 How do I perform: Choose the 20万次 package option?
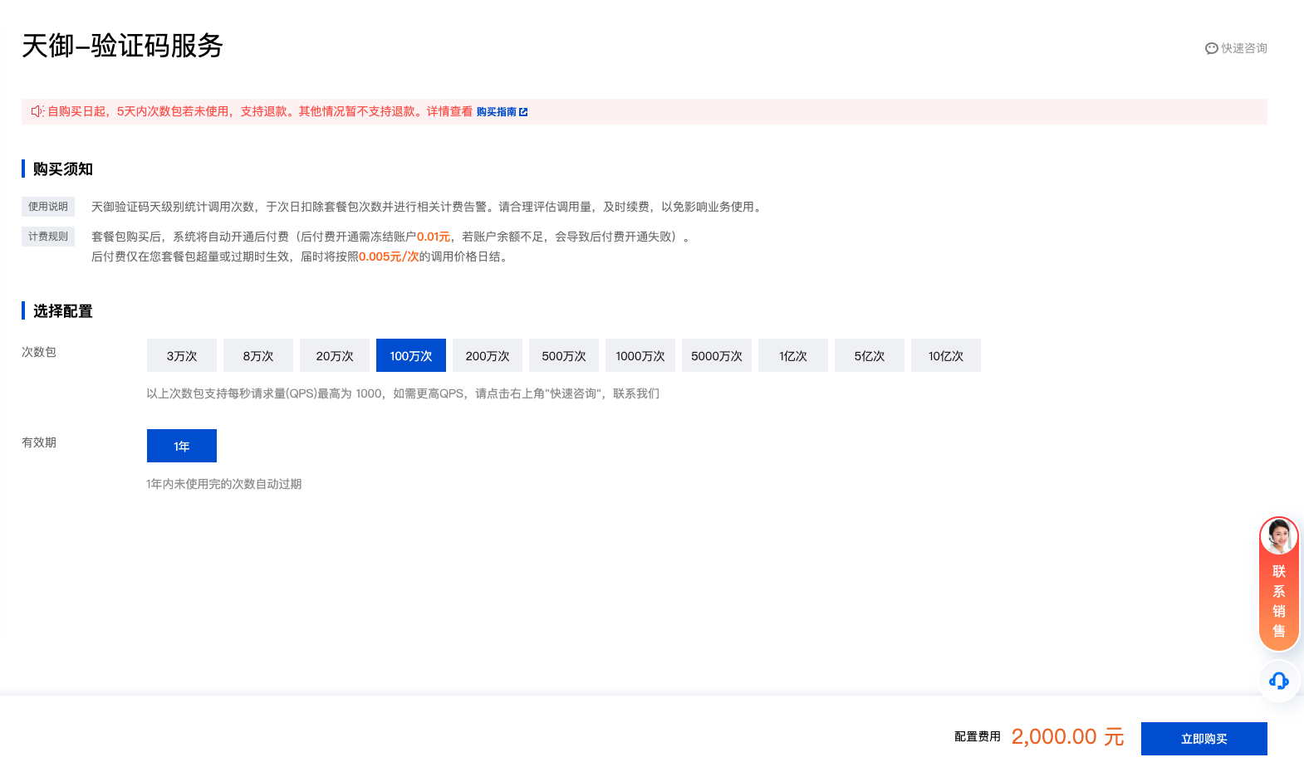click(335, 355)
